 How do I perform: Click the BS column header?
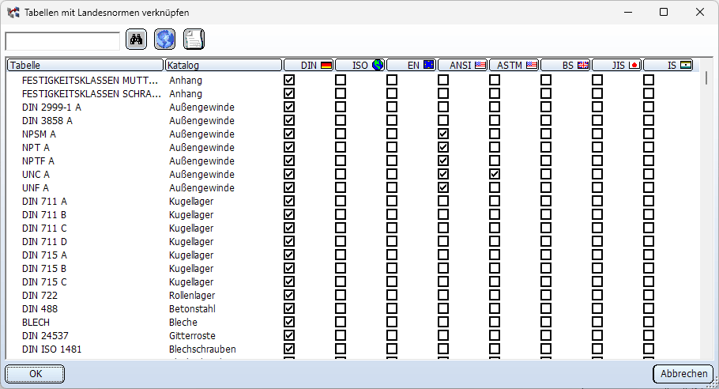[566, 65]
